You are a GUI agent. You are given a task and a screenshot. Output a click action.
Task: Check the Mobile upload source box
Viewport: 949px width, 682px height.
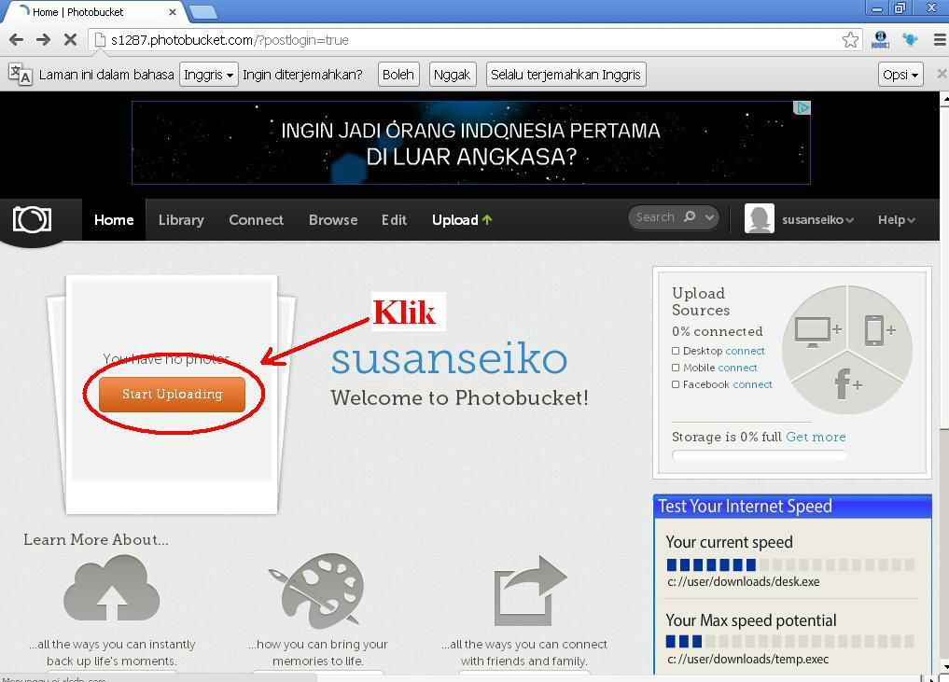coord(675,368)
